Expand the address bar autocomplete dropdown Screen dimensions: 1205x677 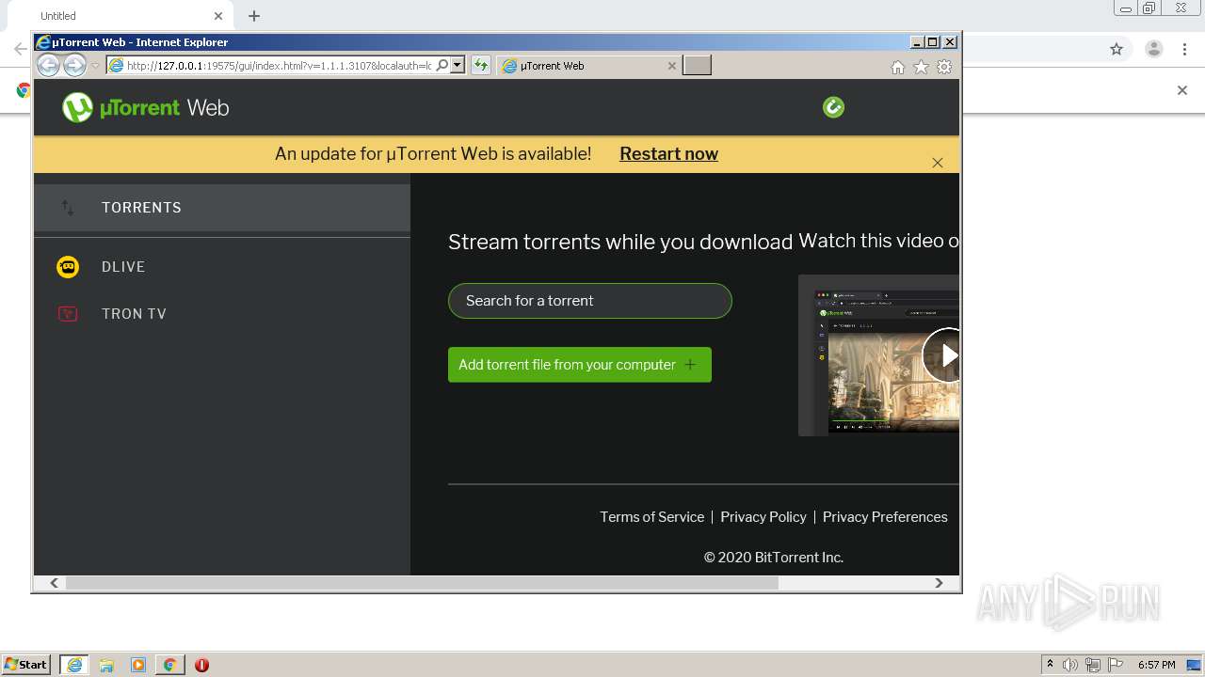(458, 66)
